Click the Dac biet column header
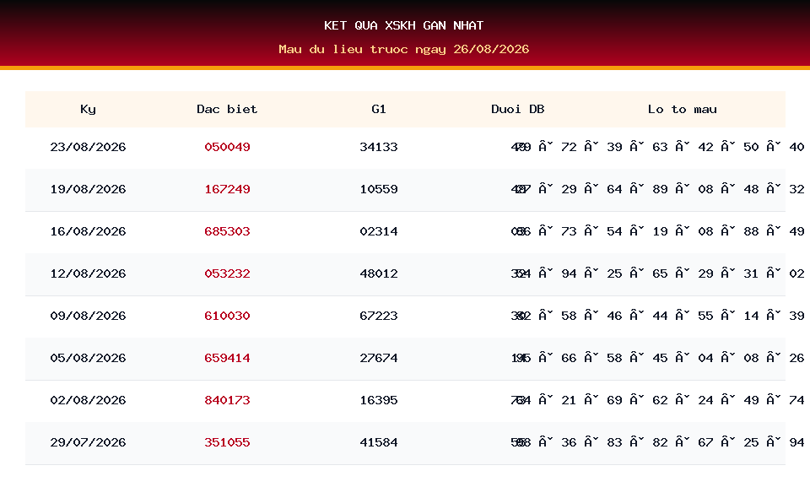The height and width of the screenshot is (498, 810). tap(227, 109)
